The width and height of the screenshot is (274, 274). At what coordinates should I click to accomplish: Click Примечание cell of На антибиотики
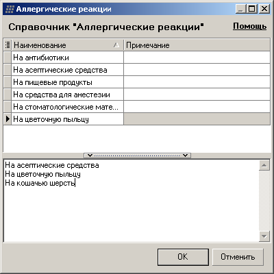pyautogui.click(x=197, y=58)
